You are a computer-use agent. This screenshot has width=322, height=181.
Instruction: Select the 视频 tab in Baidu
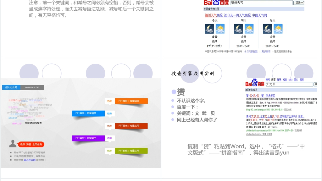302,80
